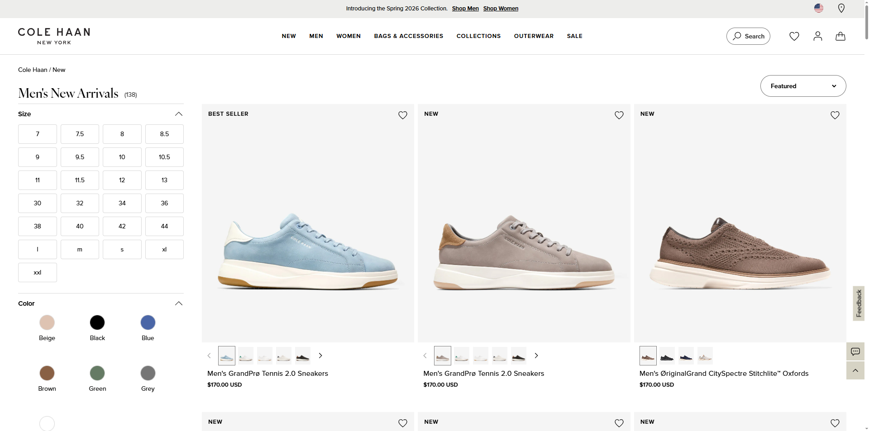869x431 pixels.
Task: Open the SALE menu
Action: (x=574, y=36)
